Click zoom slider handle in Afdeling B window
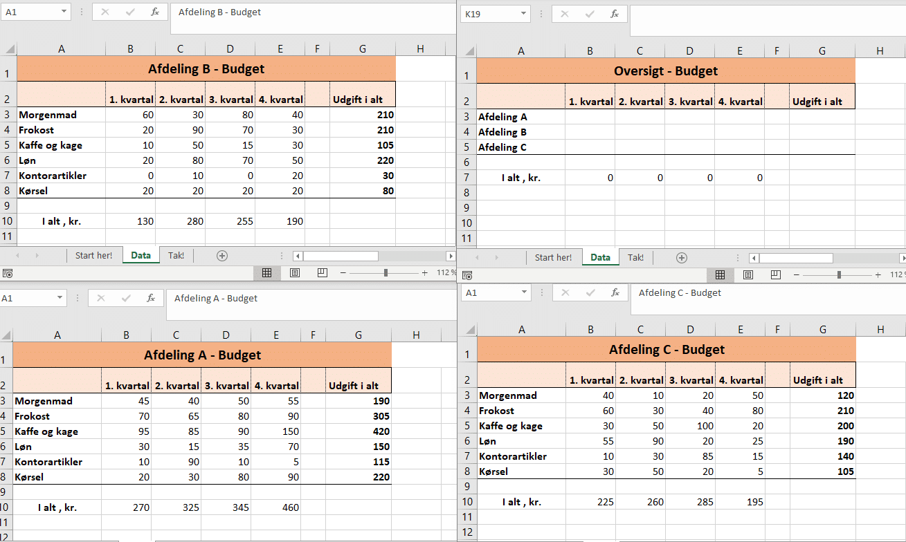The width and height of the screenshot is (906, 542). pos(386,273)
